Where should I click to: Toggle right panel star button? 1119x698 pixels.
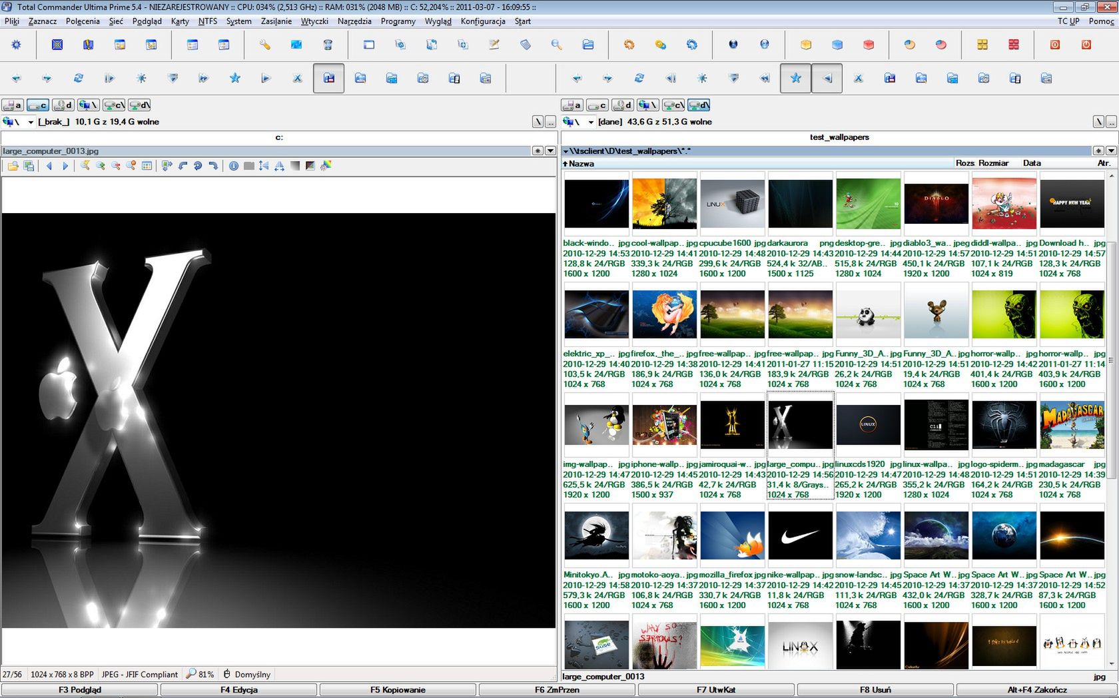(x=795, y=78)
